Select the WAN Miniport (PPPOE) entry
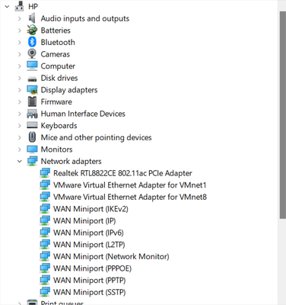This screenshot has width=286, height=305. tap(92, 268)
